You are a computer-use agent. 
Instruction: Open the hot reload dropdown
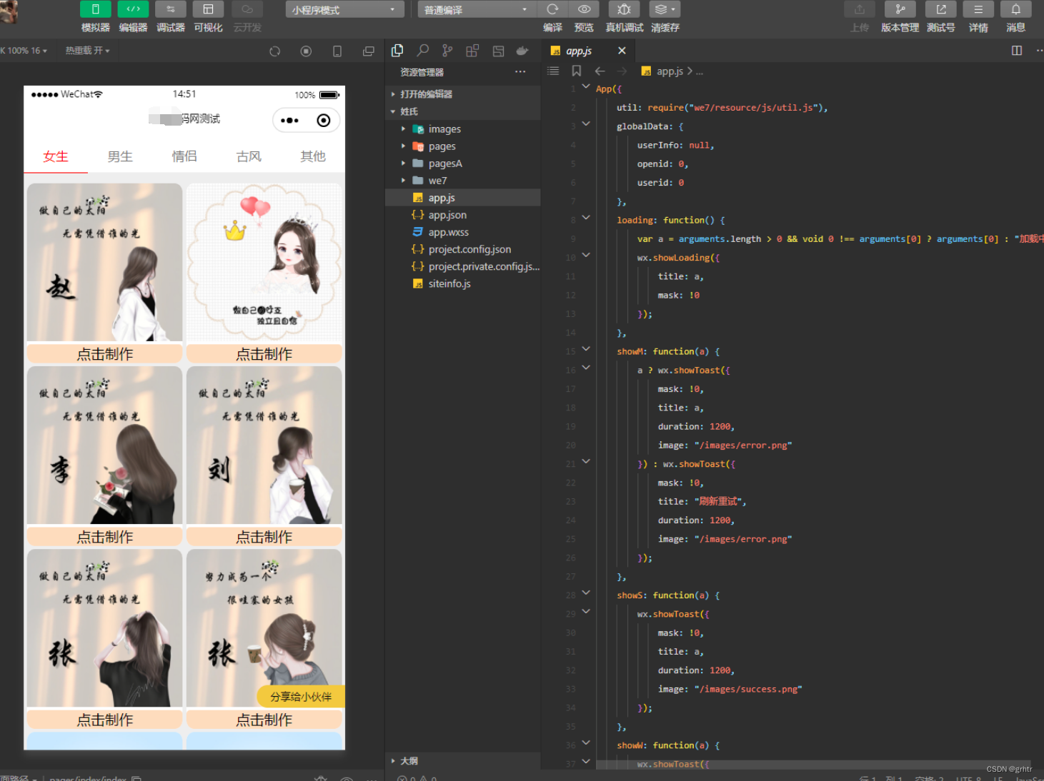(87, 51)
